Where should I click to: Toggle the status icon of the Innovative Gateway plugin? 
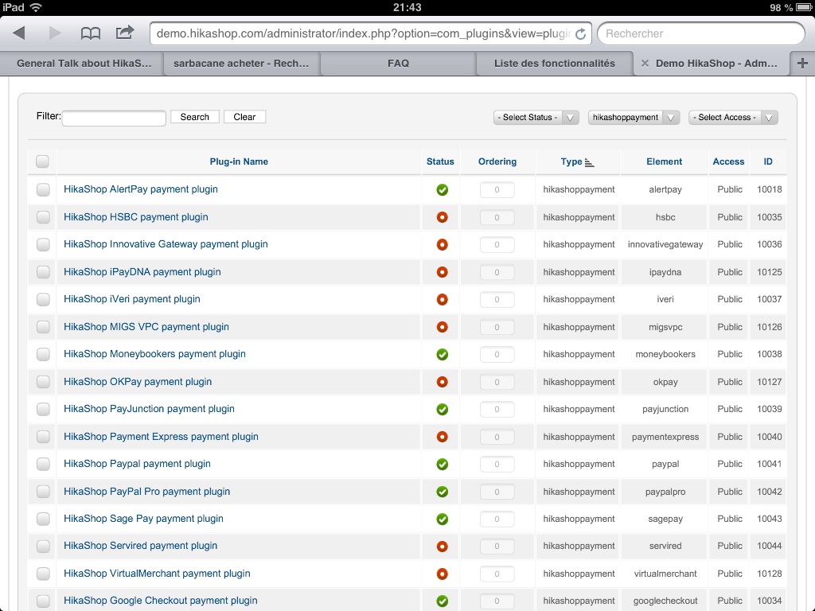[442, 244]
